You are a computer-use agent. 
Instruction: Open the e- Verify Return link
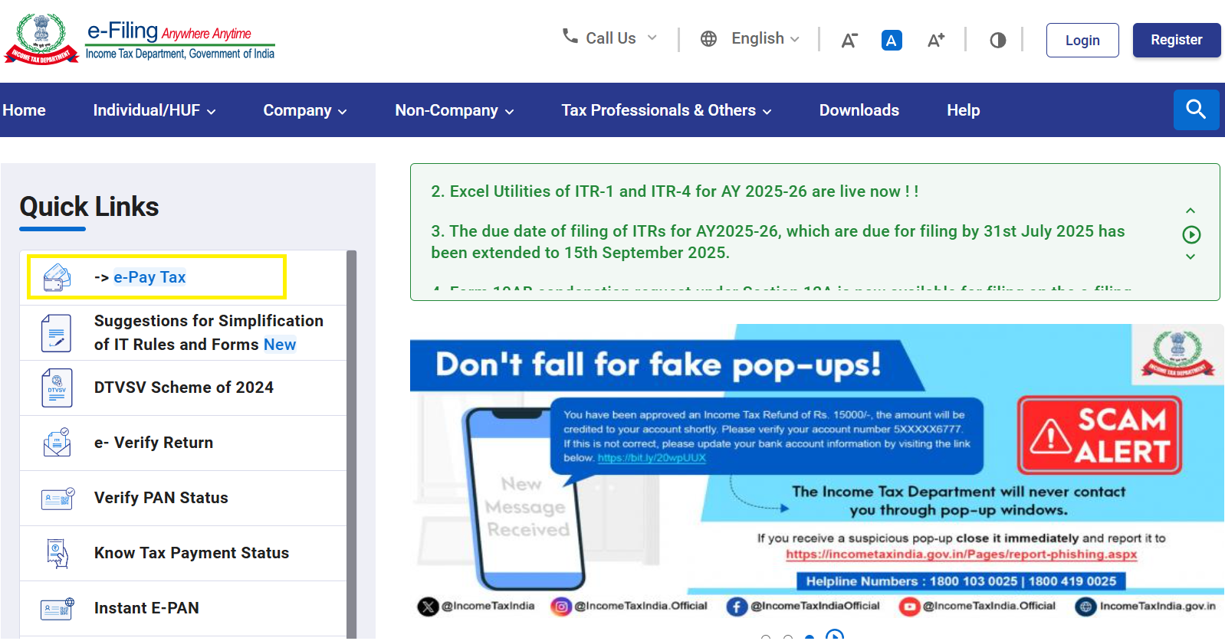(153, 443)
